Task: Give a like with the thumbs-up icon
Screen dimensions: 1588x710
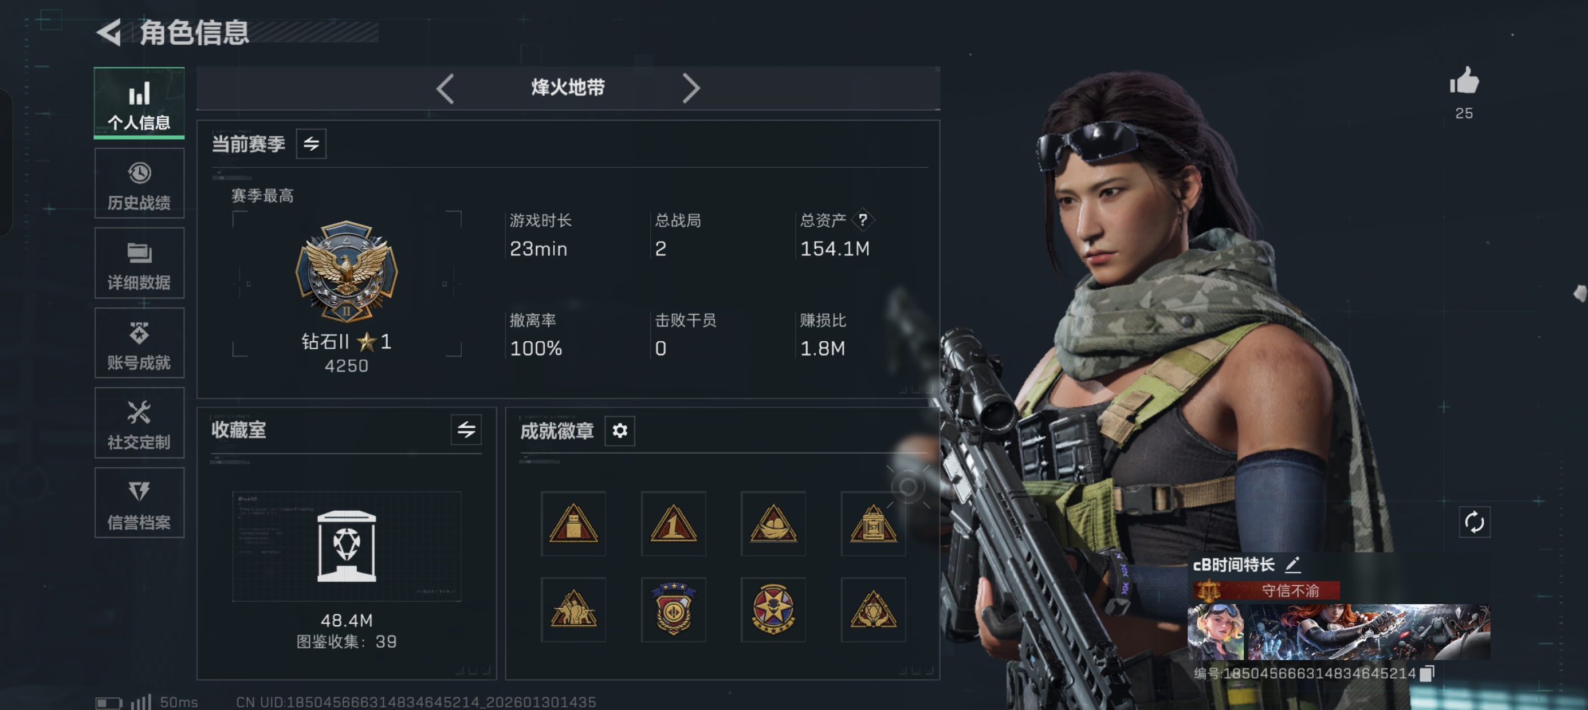Action: tap(1464, 82)
